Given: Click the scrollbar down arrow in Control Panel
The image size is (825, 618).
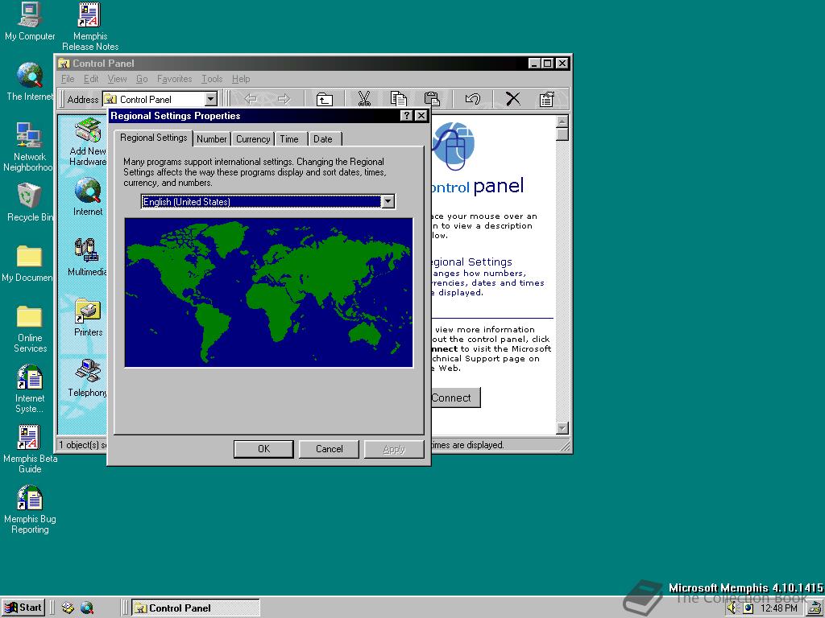Looking at the screenshot, I should coord(562,428).
